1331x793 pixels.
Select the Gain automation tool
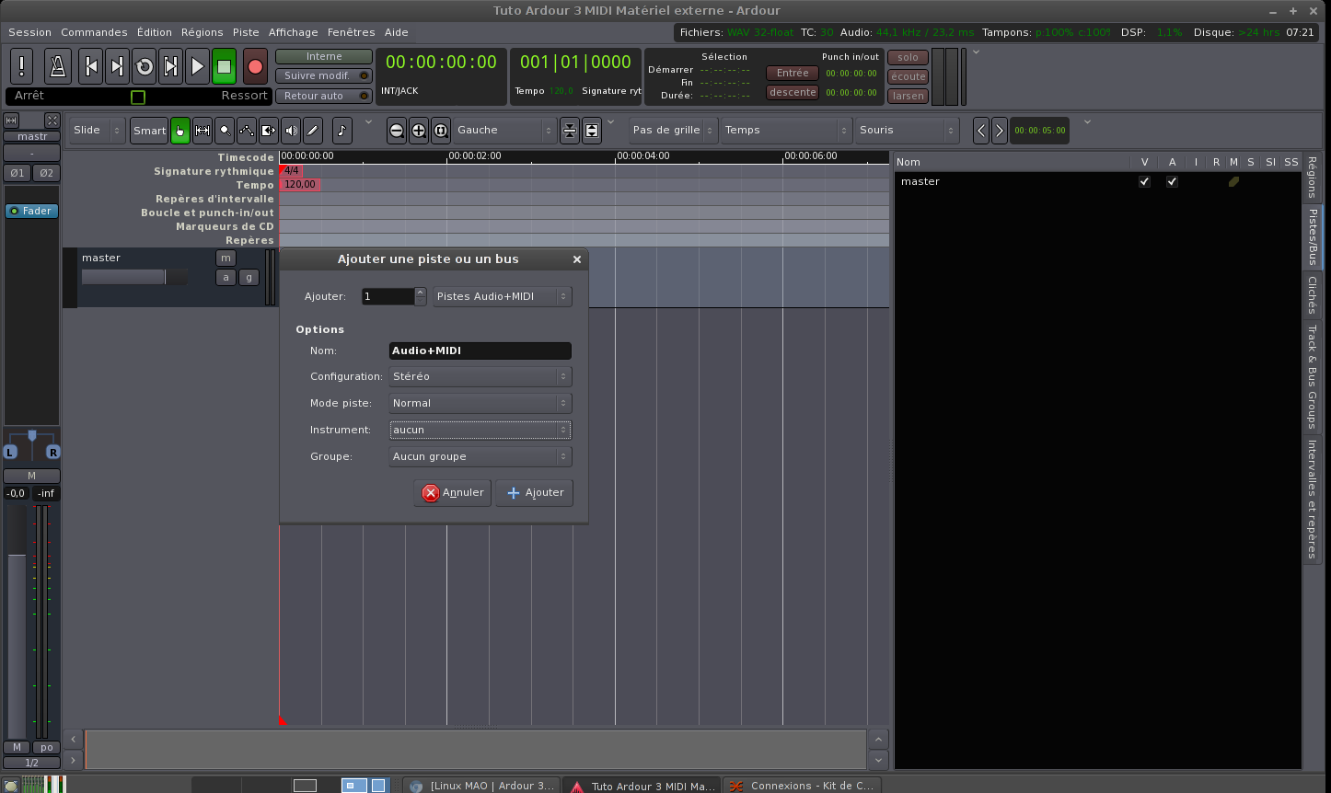pyautogui.click(x=247, y=131)
